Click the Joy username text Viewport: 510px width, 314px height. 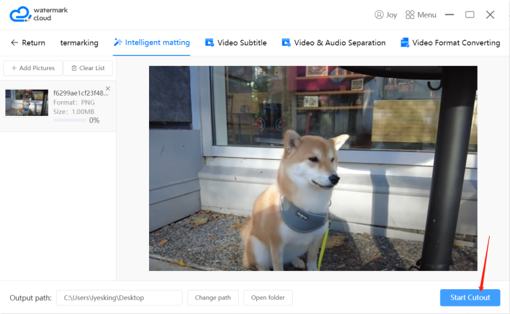coord(391,15)
